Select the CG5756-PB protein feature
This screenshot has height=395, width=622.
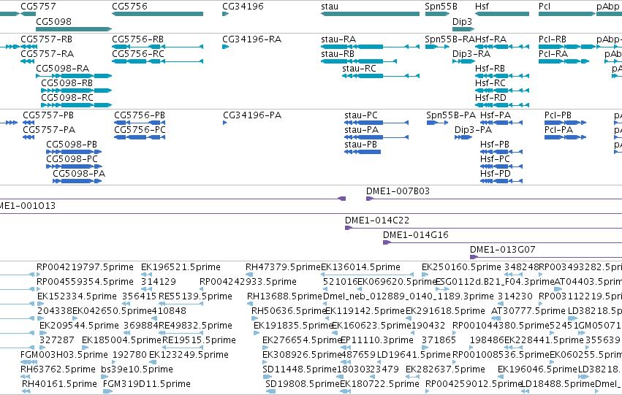140,123
